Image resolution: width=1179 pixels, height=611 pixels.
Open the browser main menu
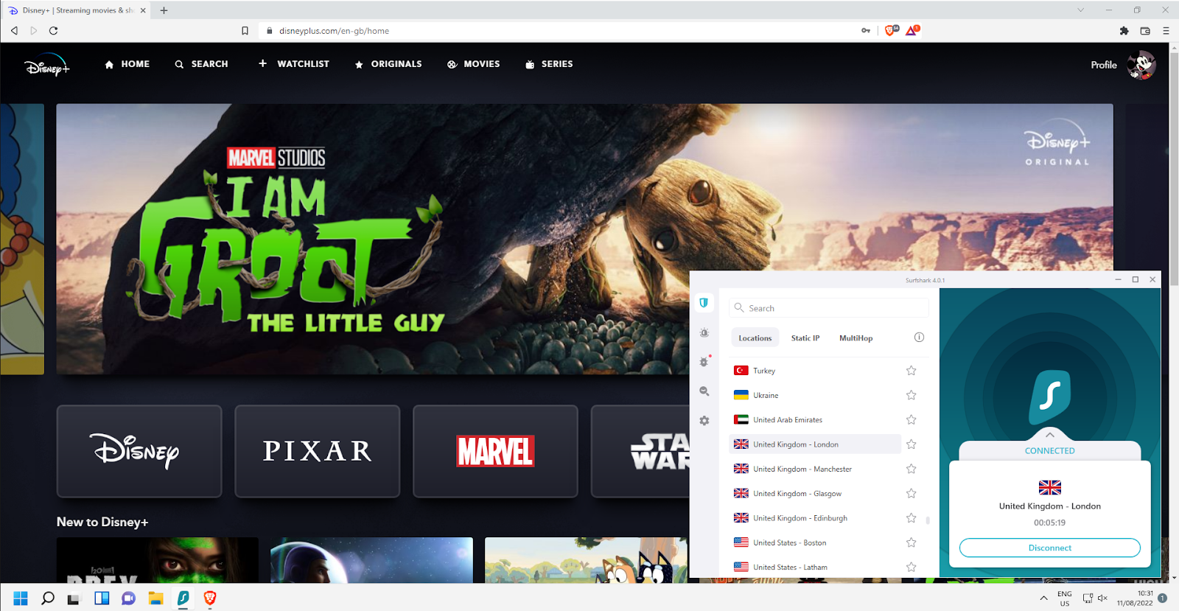tap(1166, 31)
